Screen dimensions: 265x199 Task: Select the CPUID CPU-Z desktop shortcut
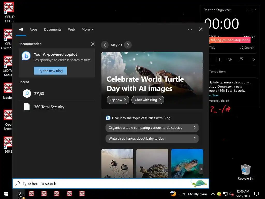(x=9, y=12)
